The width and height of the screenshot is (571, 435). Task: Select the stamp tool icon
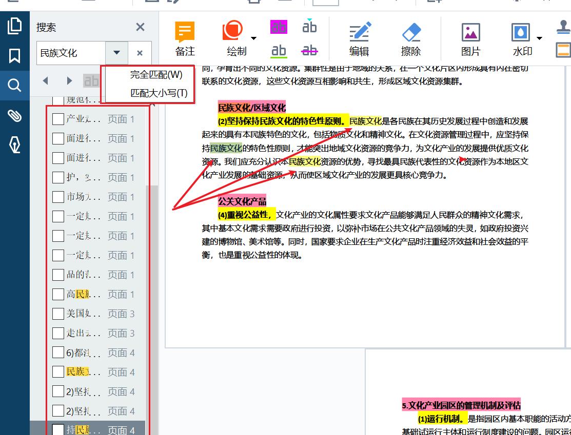click(564, 27)
